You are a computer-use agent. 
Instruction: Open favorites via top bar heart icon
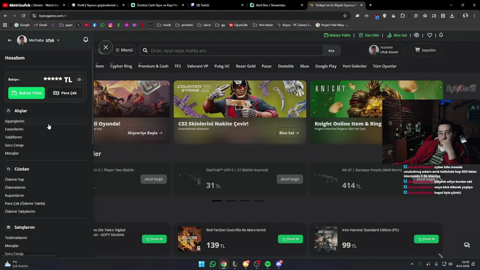pyautogui.click(x=430, y=35)
